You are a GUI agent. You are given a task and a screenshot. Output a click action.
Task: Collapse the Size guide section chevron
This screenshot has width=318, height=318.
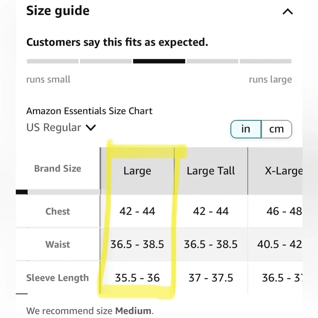[287, 11]
